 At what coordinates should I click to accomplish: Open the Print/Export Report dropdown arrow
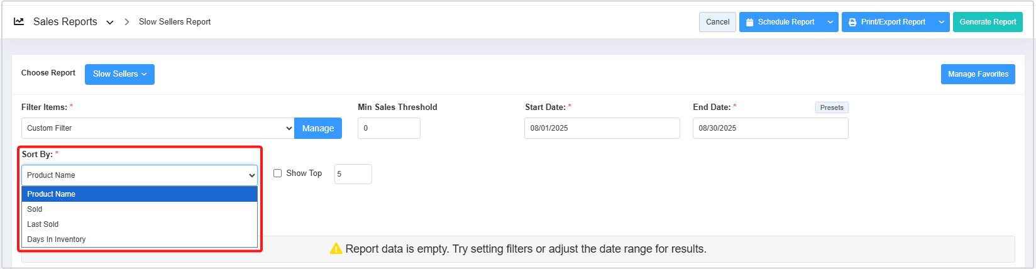[942, 22]
